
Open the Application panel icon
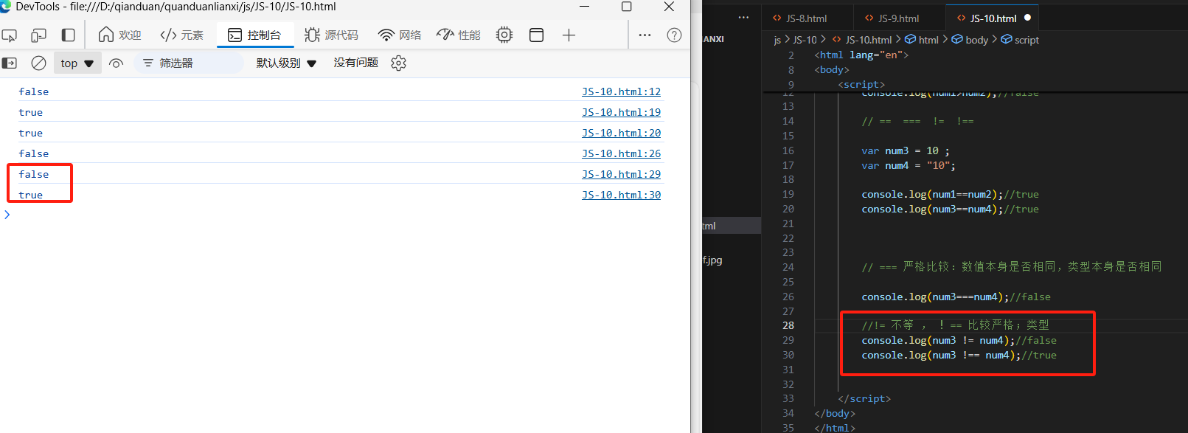(x=537, y=35)
